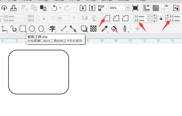The image size is (182, 116).
Task: Toggle the grayed-out lock ratio padlock
Action: tap(44, 18)
